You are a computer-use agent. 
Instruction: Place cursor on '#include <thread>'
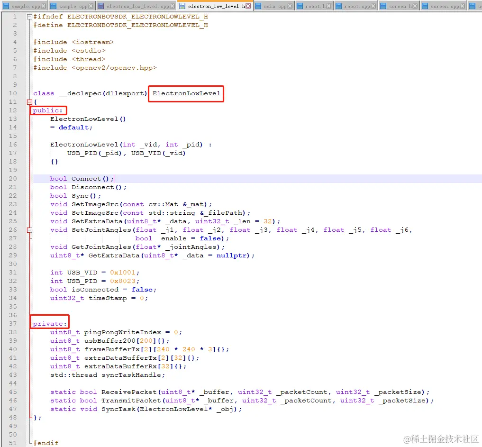pos(70,59)
